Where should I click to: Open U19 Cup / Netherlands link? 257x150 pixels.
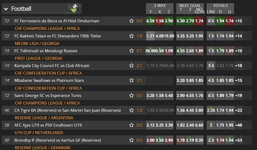point(39,133)
